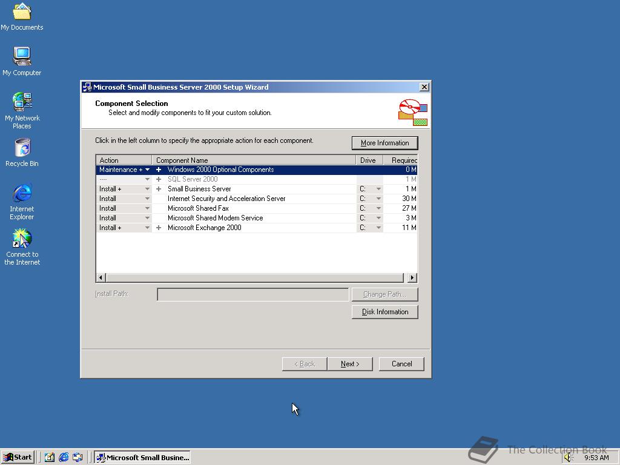Expand Windows 2000 Optional Components tree
This screenshot has height=465, width=620.
click(159, 170)
